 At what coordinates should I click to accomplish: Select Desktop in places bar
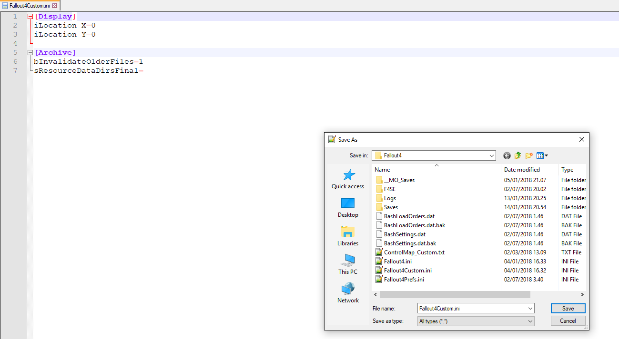(348, 208)
